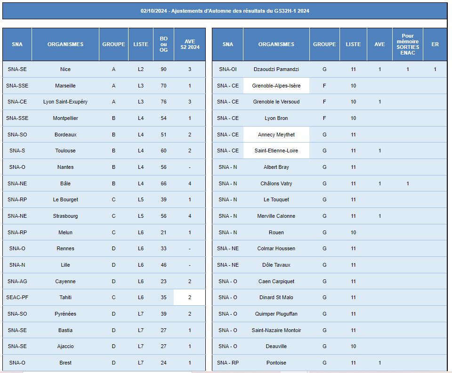Select the 'Nantes' cell
The width and height of the screenshot is (452, 373).
click(65, 167)
